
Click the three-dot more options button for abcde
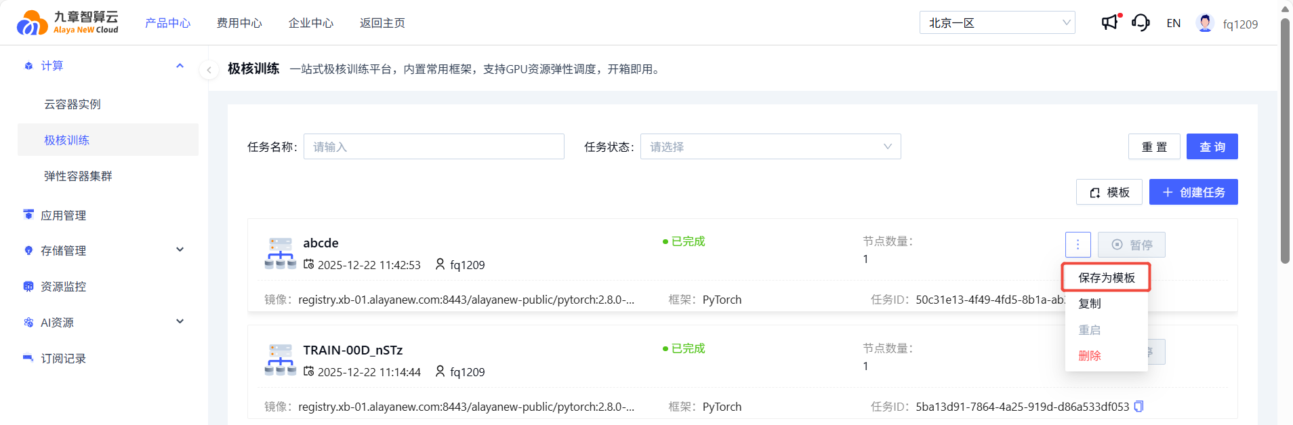tap(1077, 245)
